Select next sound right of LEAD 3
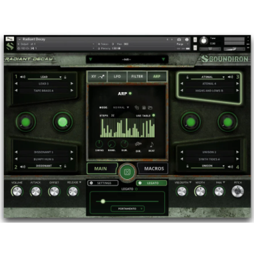Image resolution: width=254 pixels, height=254 pixels. (72, 84)
